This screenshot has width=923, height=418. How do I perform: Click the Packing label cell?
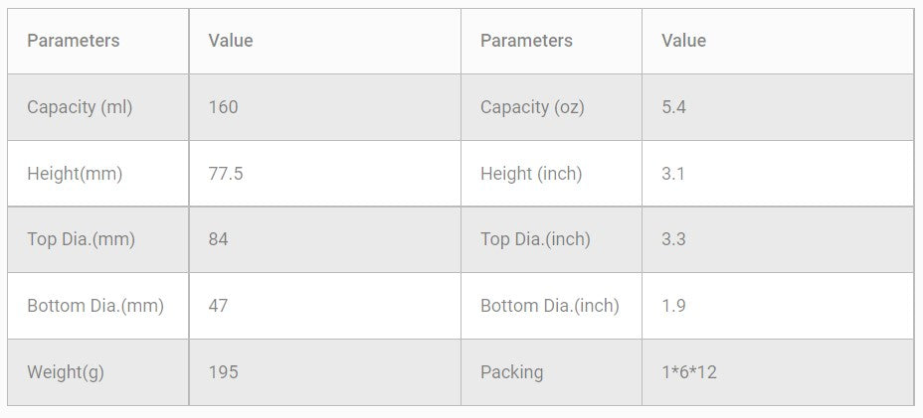pos(511,372)
